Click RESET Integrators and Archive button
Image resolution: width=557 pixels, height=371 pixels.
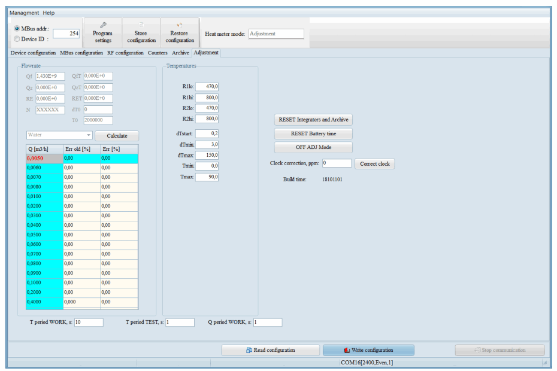coord(313,120)
